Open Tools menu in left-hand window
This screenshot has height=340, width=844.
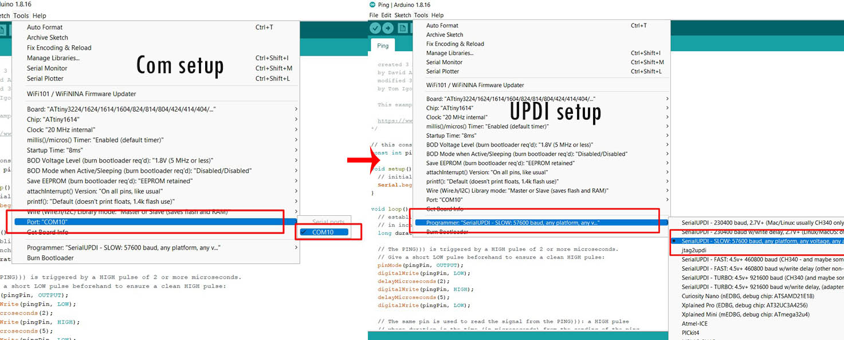click(x=21, y=15)
